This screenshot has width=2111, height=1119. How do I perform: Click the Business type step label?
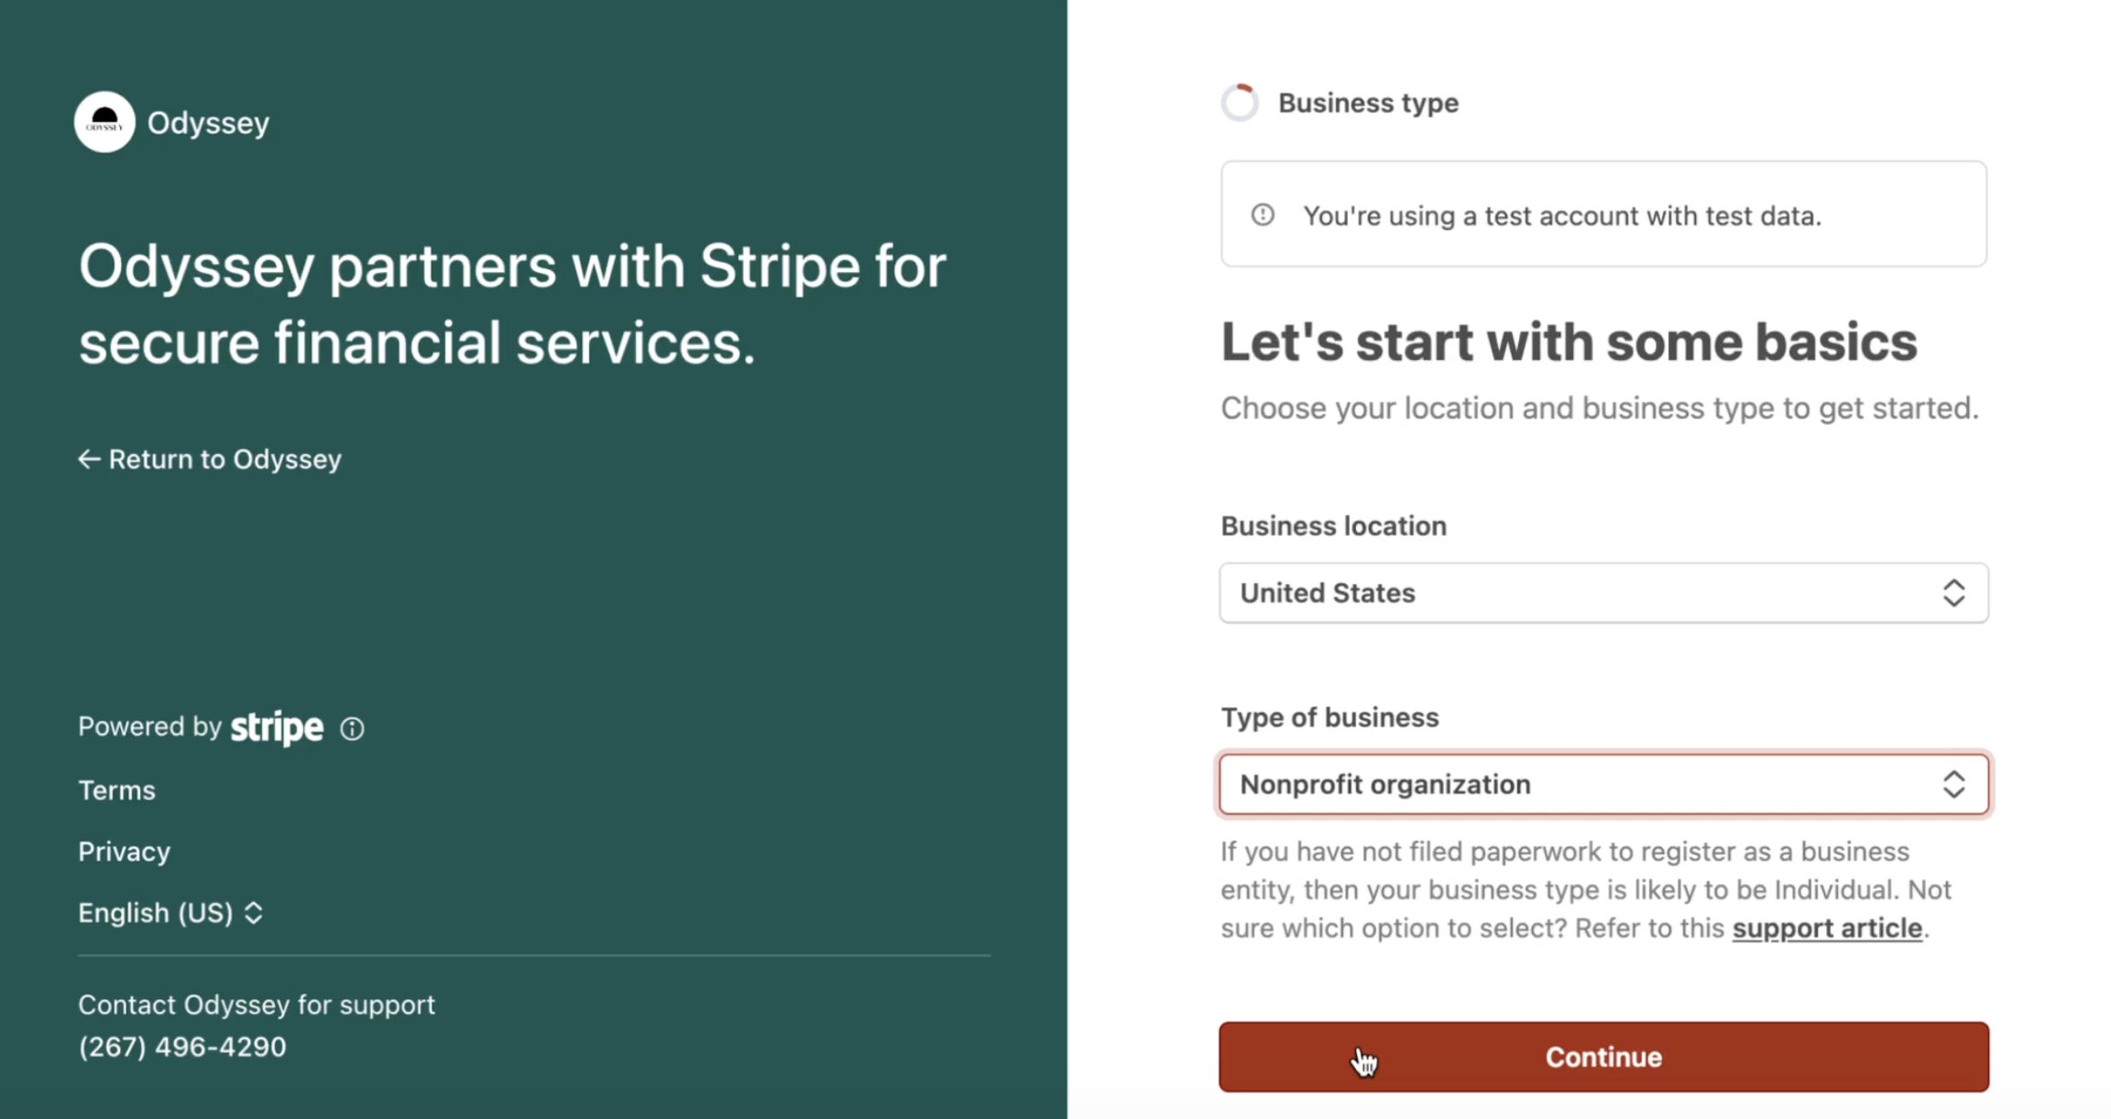pos(1368,103)
